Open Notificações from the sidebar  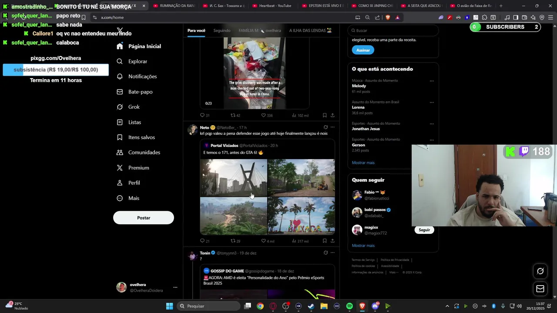pos(137,77)
